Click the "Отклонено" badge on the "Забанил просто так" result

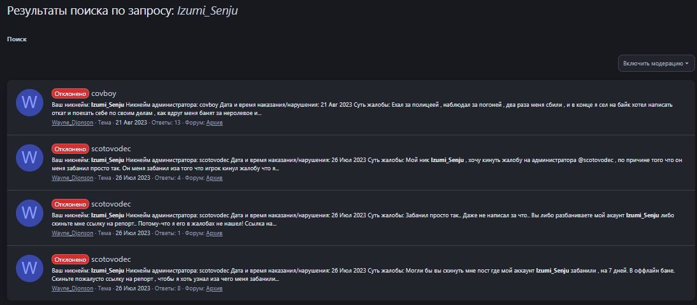pyautogui.click(x=70, y=204)
